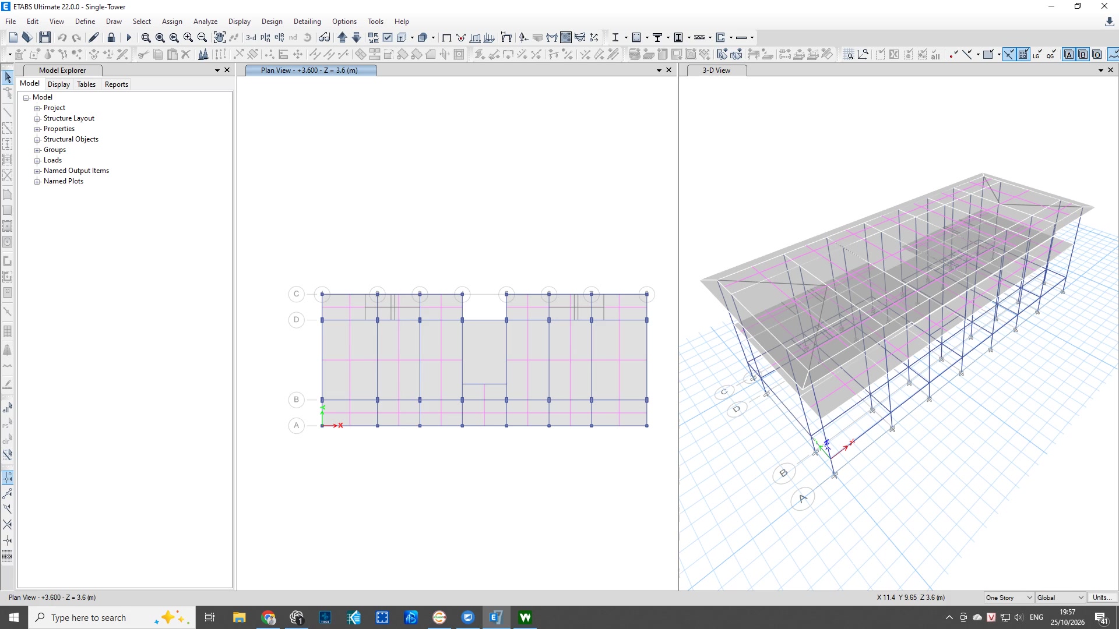Viewport: 1119px width, 629px height.
Task: Open the Detailing menu
Action: point(307,22)
